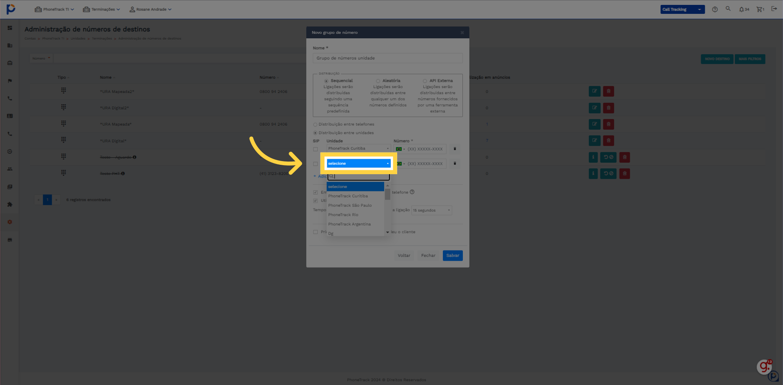The width and height of the screenshot is (783, 385).
Task: Select API Externa distribution
Action: (425, 81)
